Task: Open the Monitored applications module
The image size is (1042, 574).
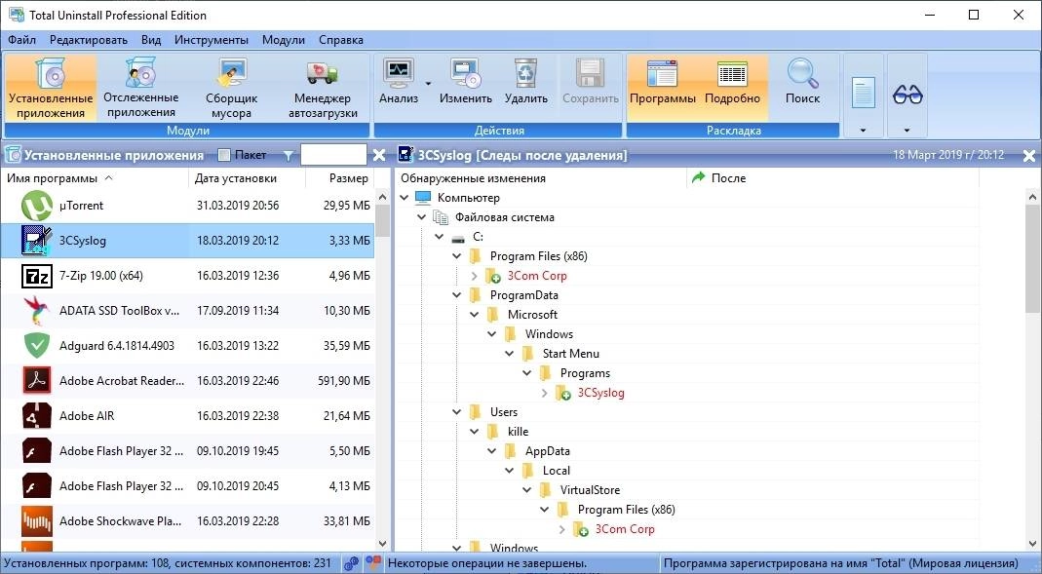Action: pyautogui.click(x=141, y=87)
